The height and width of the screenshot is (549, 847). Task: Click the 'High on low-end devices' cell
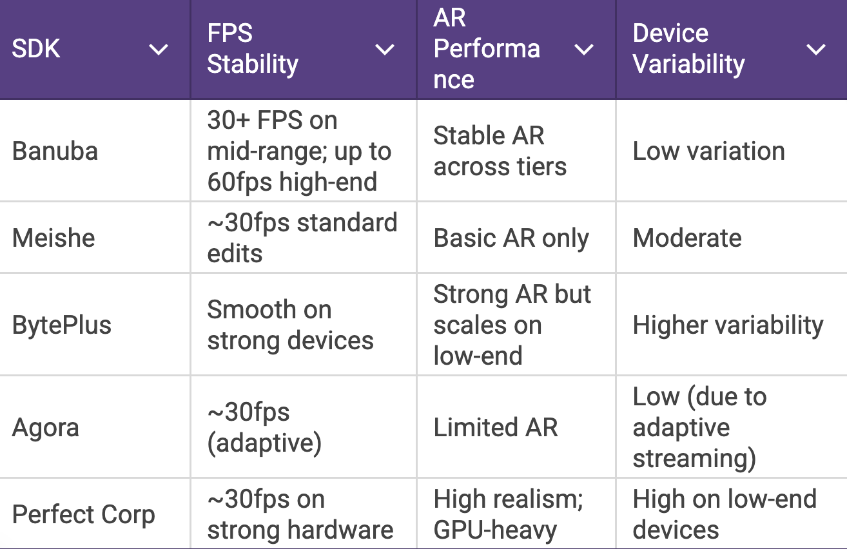tap(725, 515)
